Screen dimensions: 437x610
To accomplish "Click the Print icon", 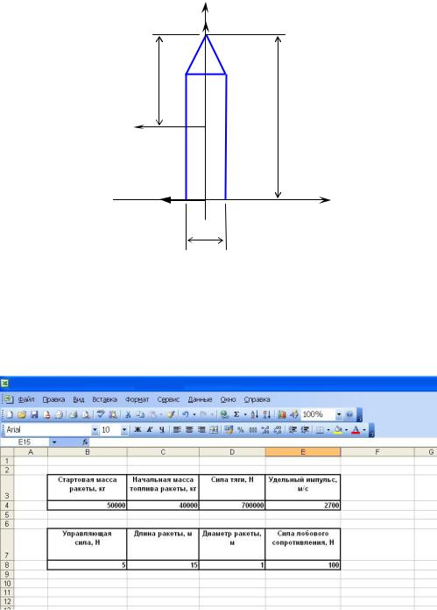I will point(74,414).
